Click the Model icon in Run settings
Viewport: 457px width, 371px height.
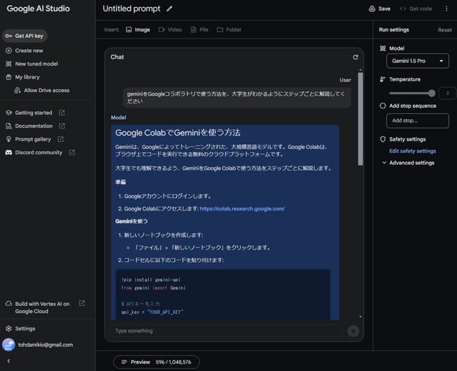(x=383, y=49)
